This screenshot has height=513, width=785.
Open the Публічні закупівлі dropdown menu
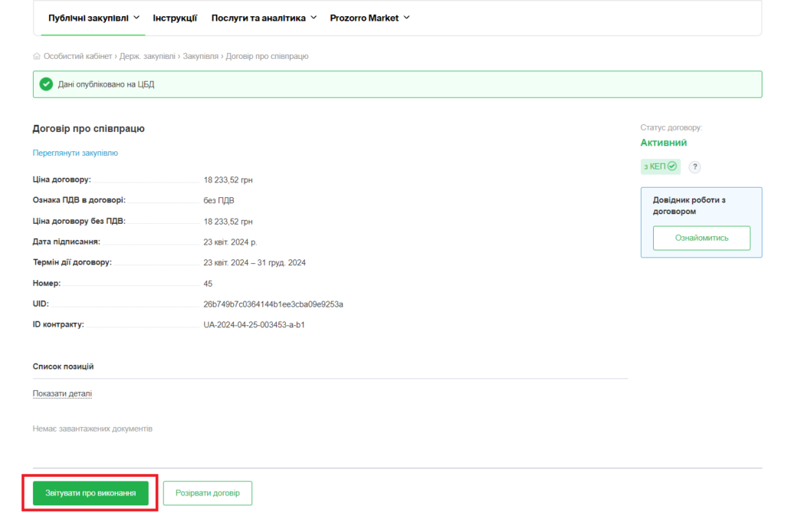pyautogui.click(x=94, y=18)
